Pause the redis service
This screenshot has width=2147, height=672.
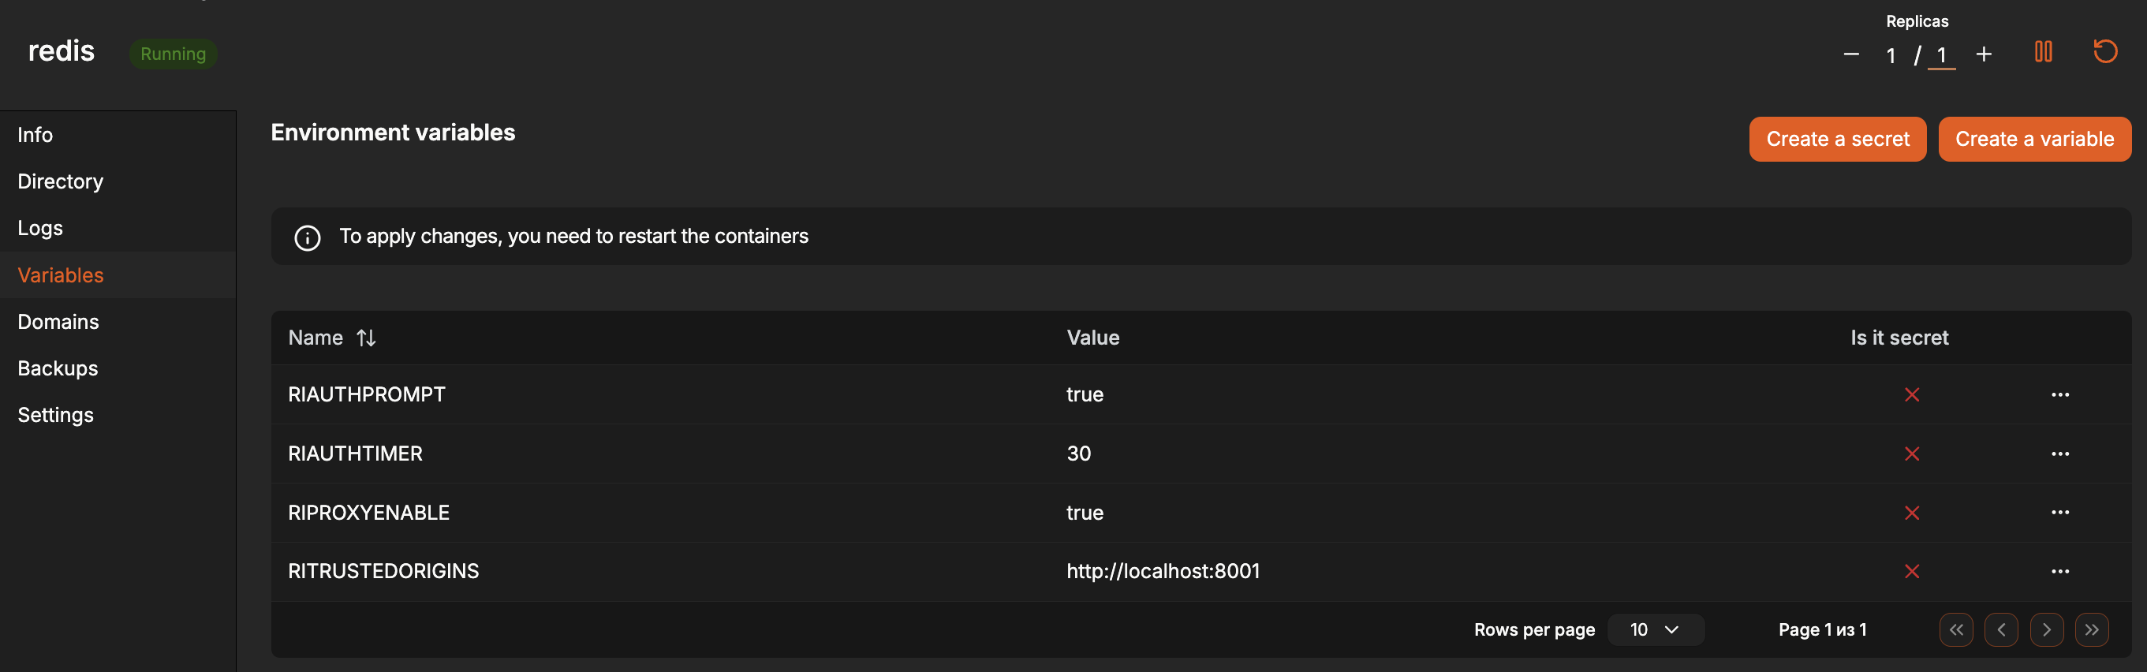click(2043, 52)
